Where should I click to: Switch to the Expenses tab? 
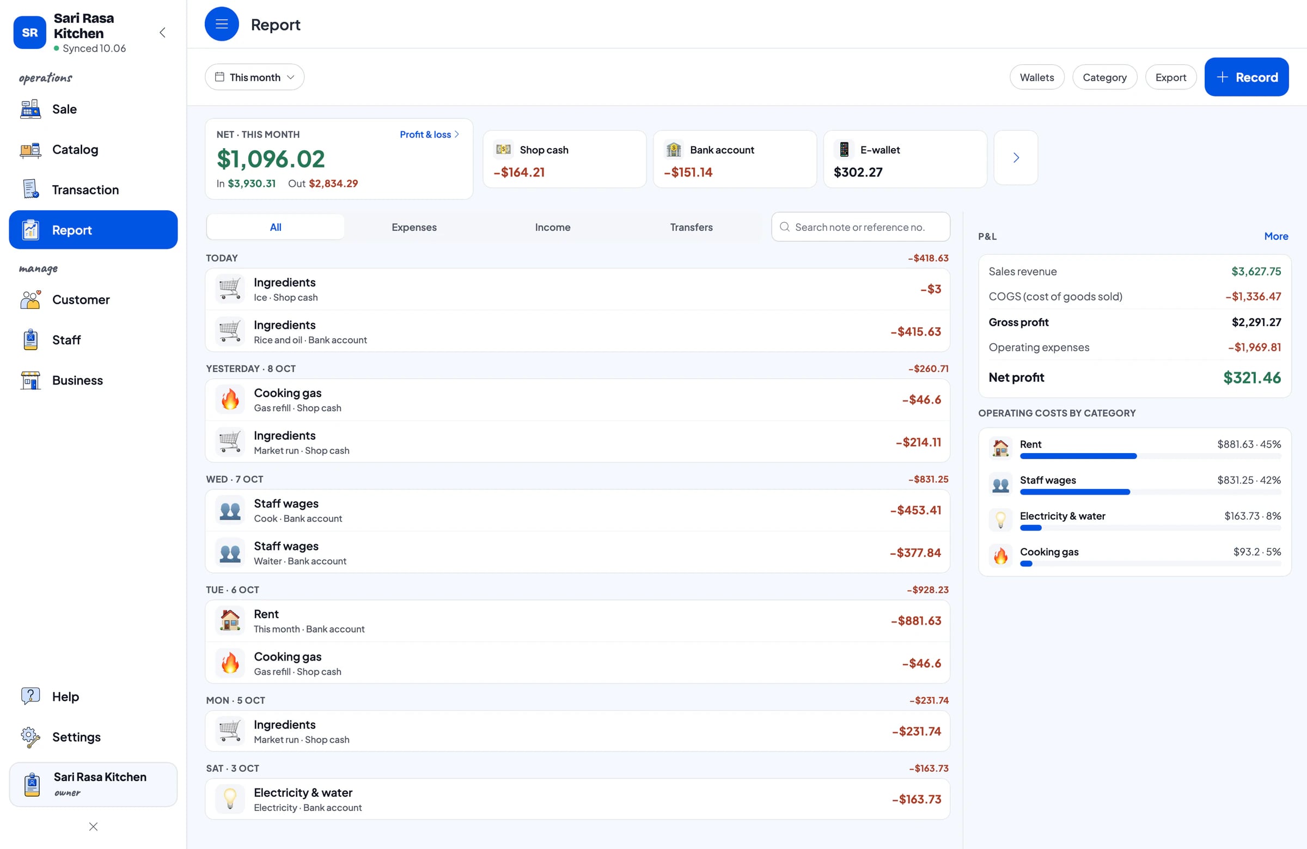coord(414,227)
